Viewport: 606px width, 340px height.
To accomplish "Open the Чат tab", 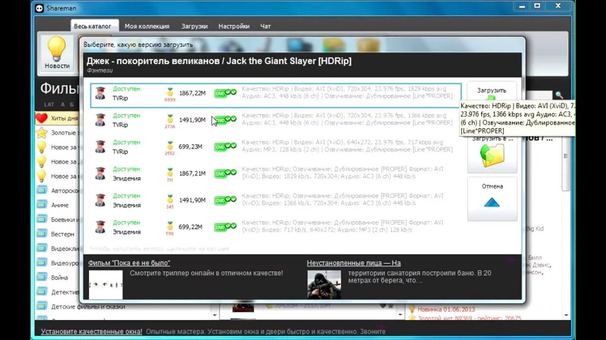I will tap(266, 26).
